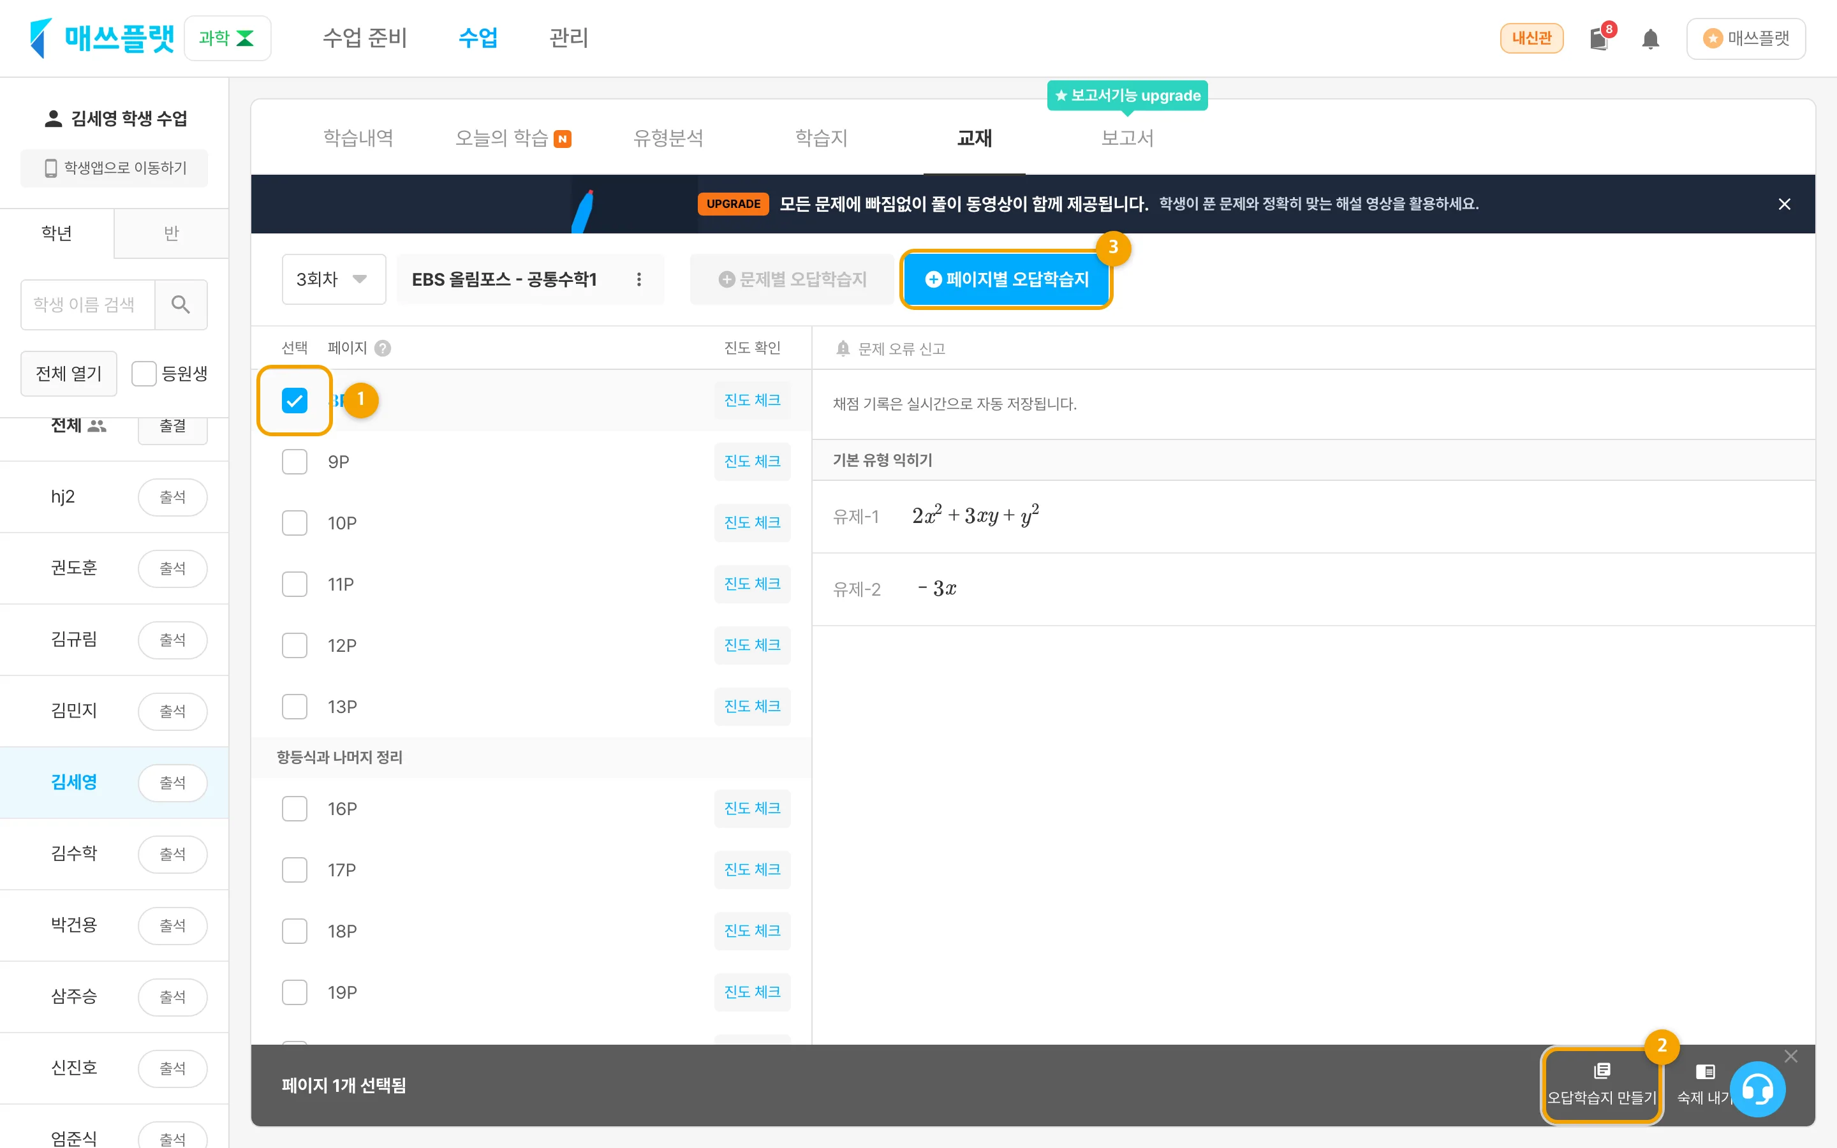
Task: Click the 출결 header button
Action: pos(172,427)
